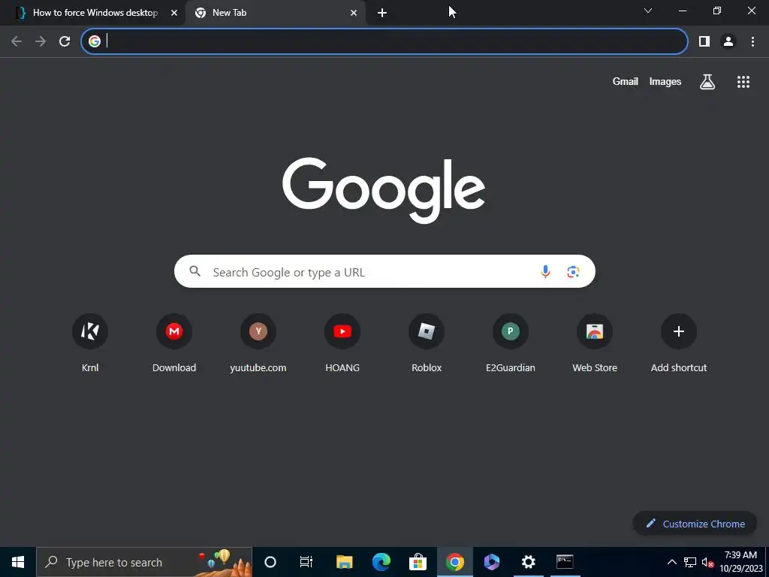This screenshot has width=769, height=577.
Task: Click the browser forward arrow
Action: pos(41,41)
